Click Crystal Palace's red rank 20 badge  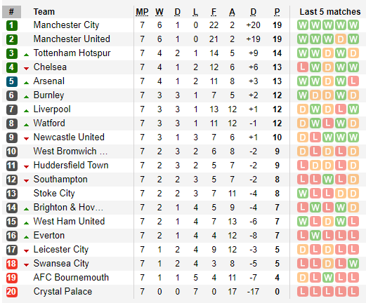[12, 292]
